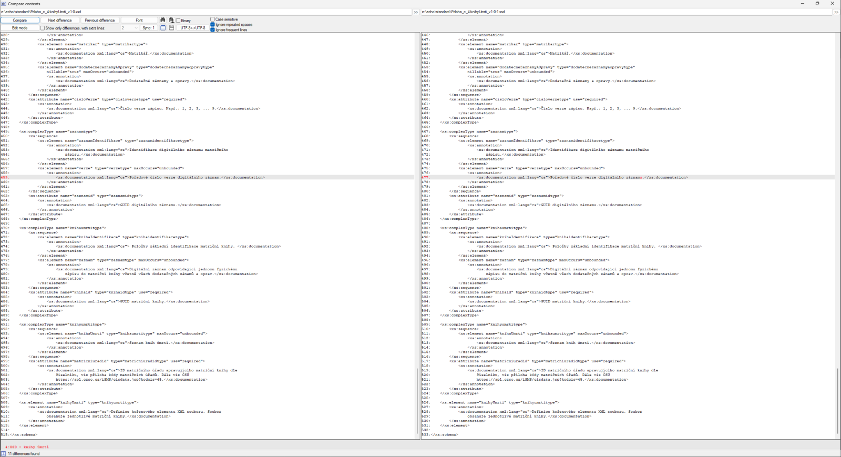
Task: Click the left file path field
Action: point(206,12)
